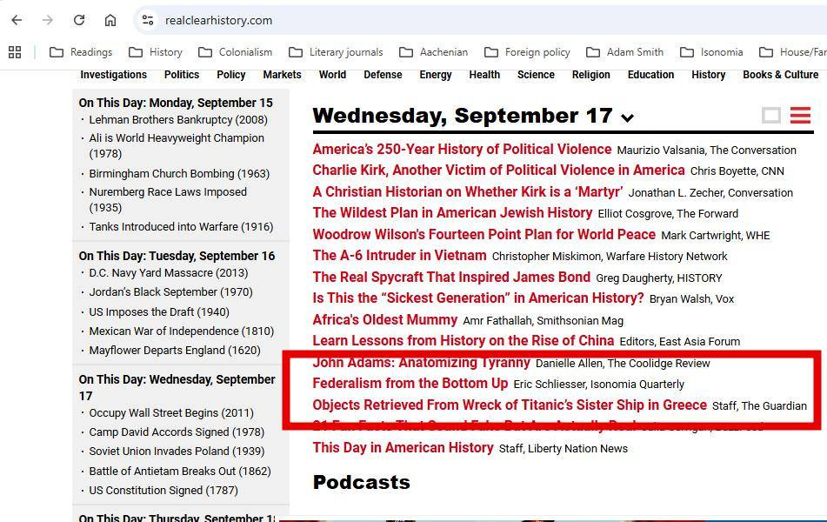Open the History bookmark folder
This screenshot has width=827, height=522.
tap(156, 52)
